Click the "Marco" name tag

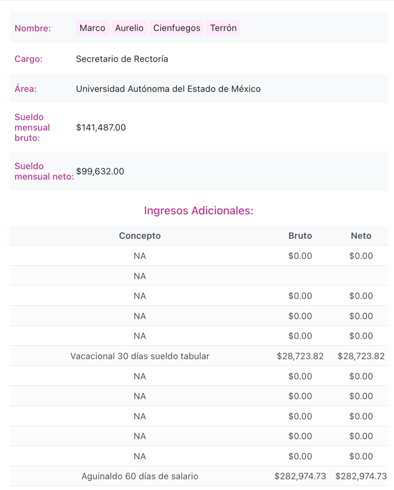coord(92,28)
